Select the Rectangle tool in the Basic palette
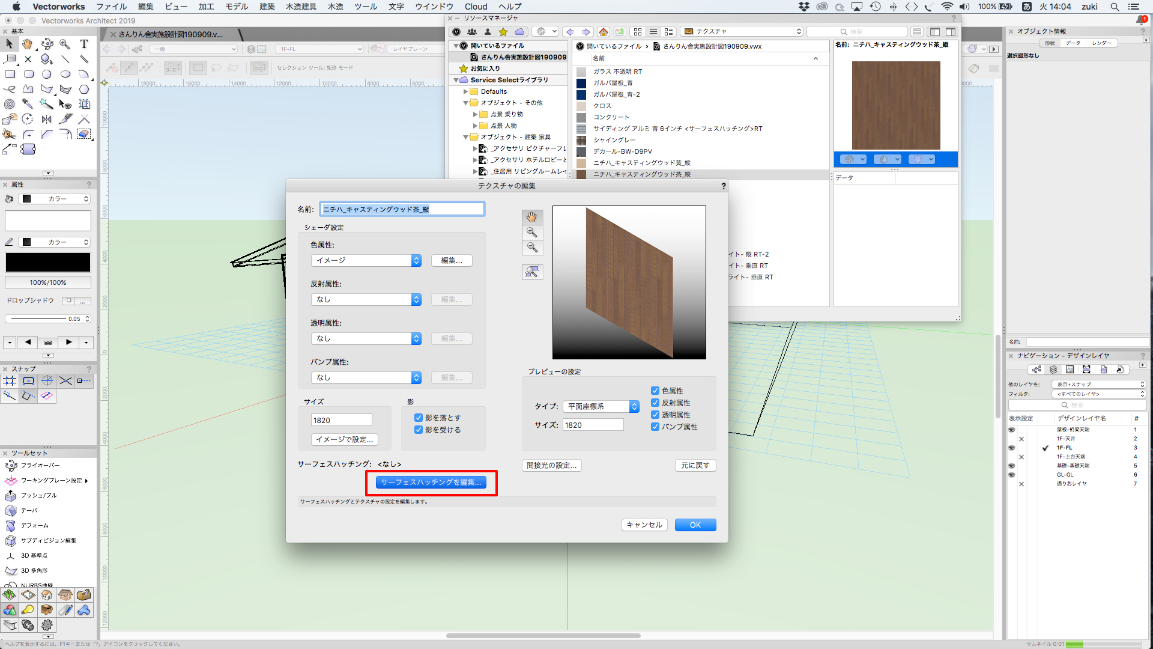Image resolution: width=1153 pixels, height=649 pixels. pos(10,74)
